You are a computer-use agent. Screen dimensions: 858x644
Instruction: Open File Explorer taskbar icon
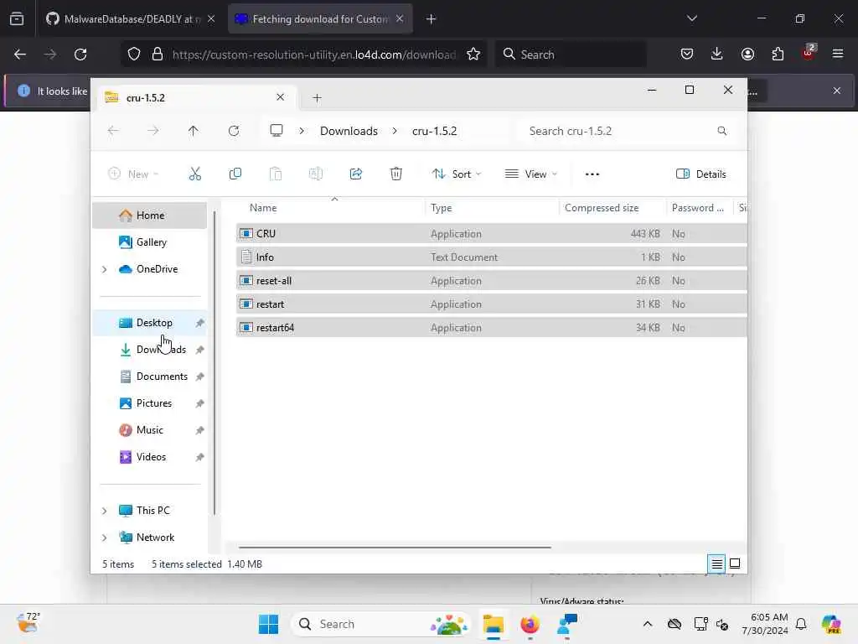[493, 624]
